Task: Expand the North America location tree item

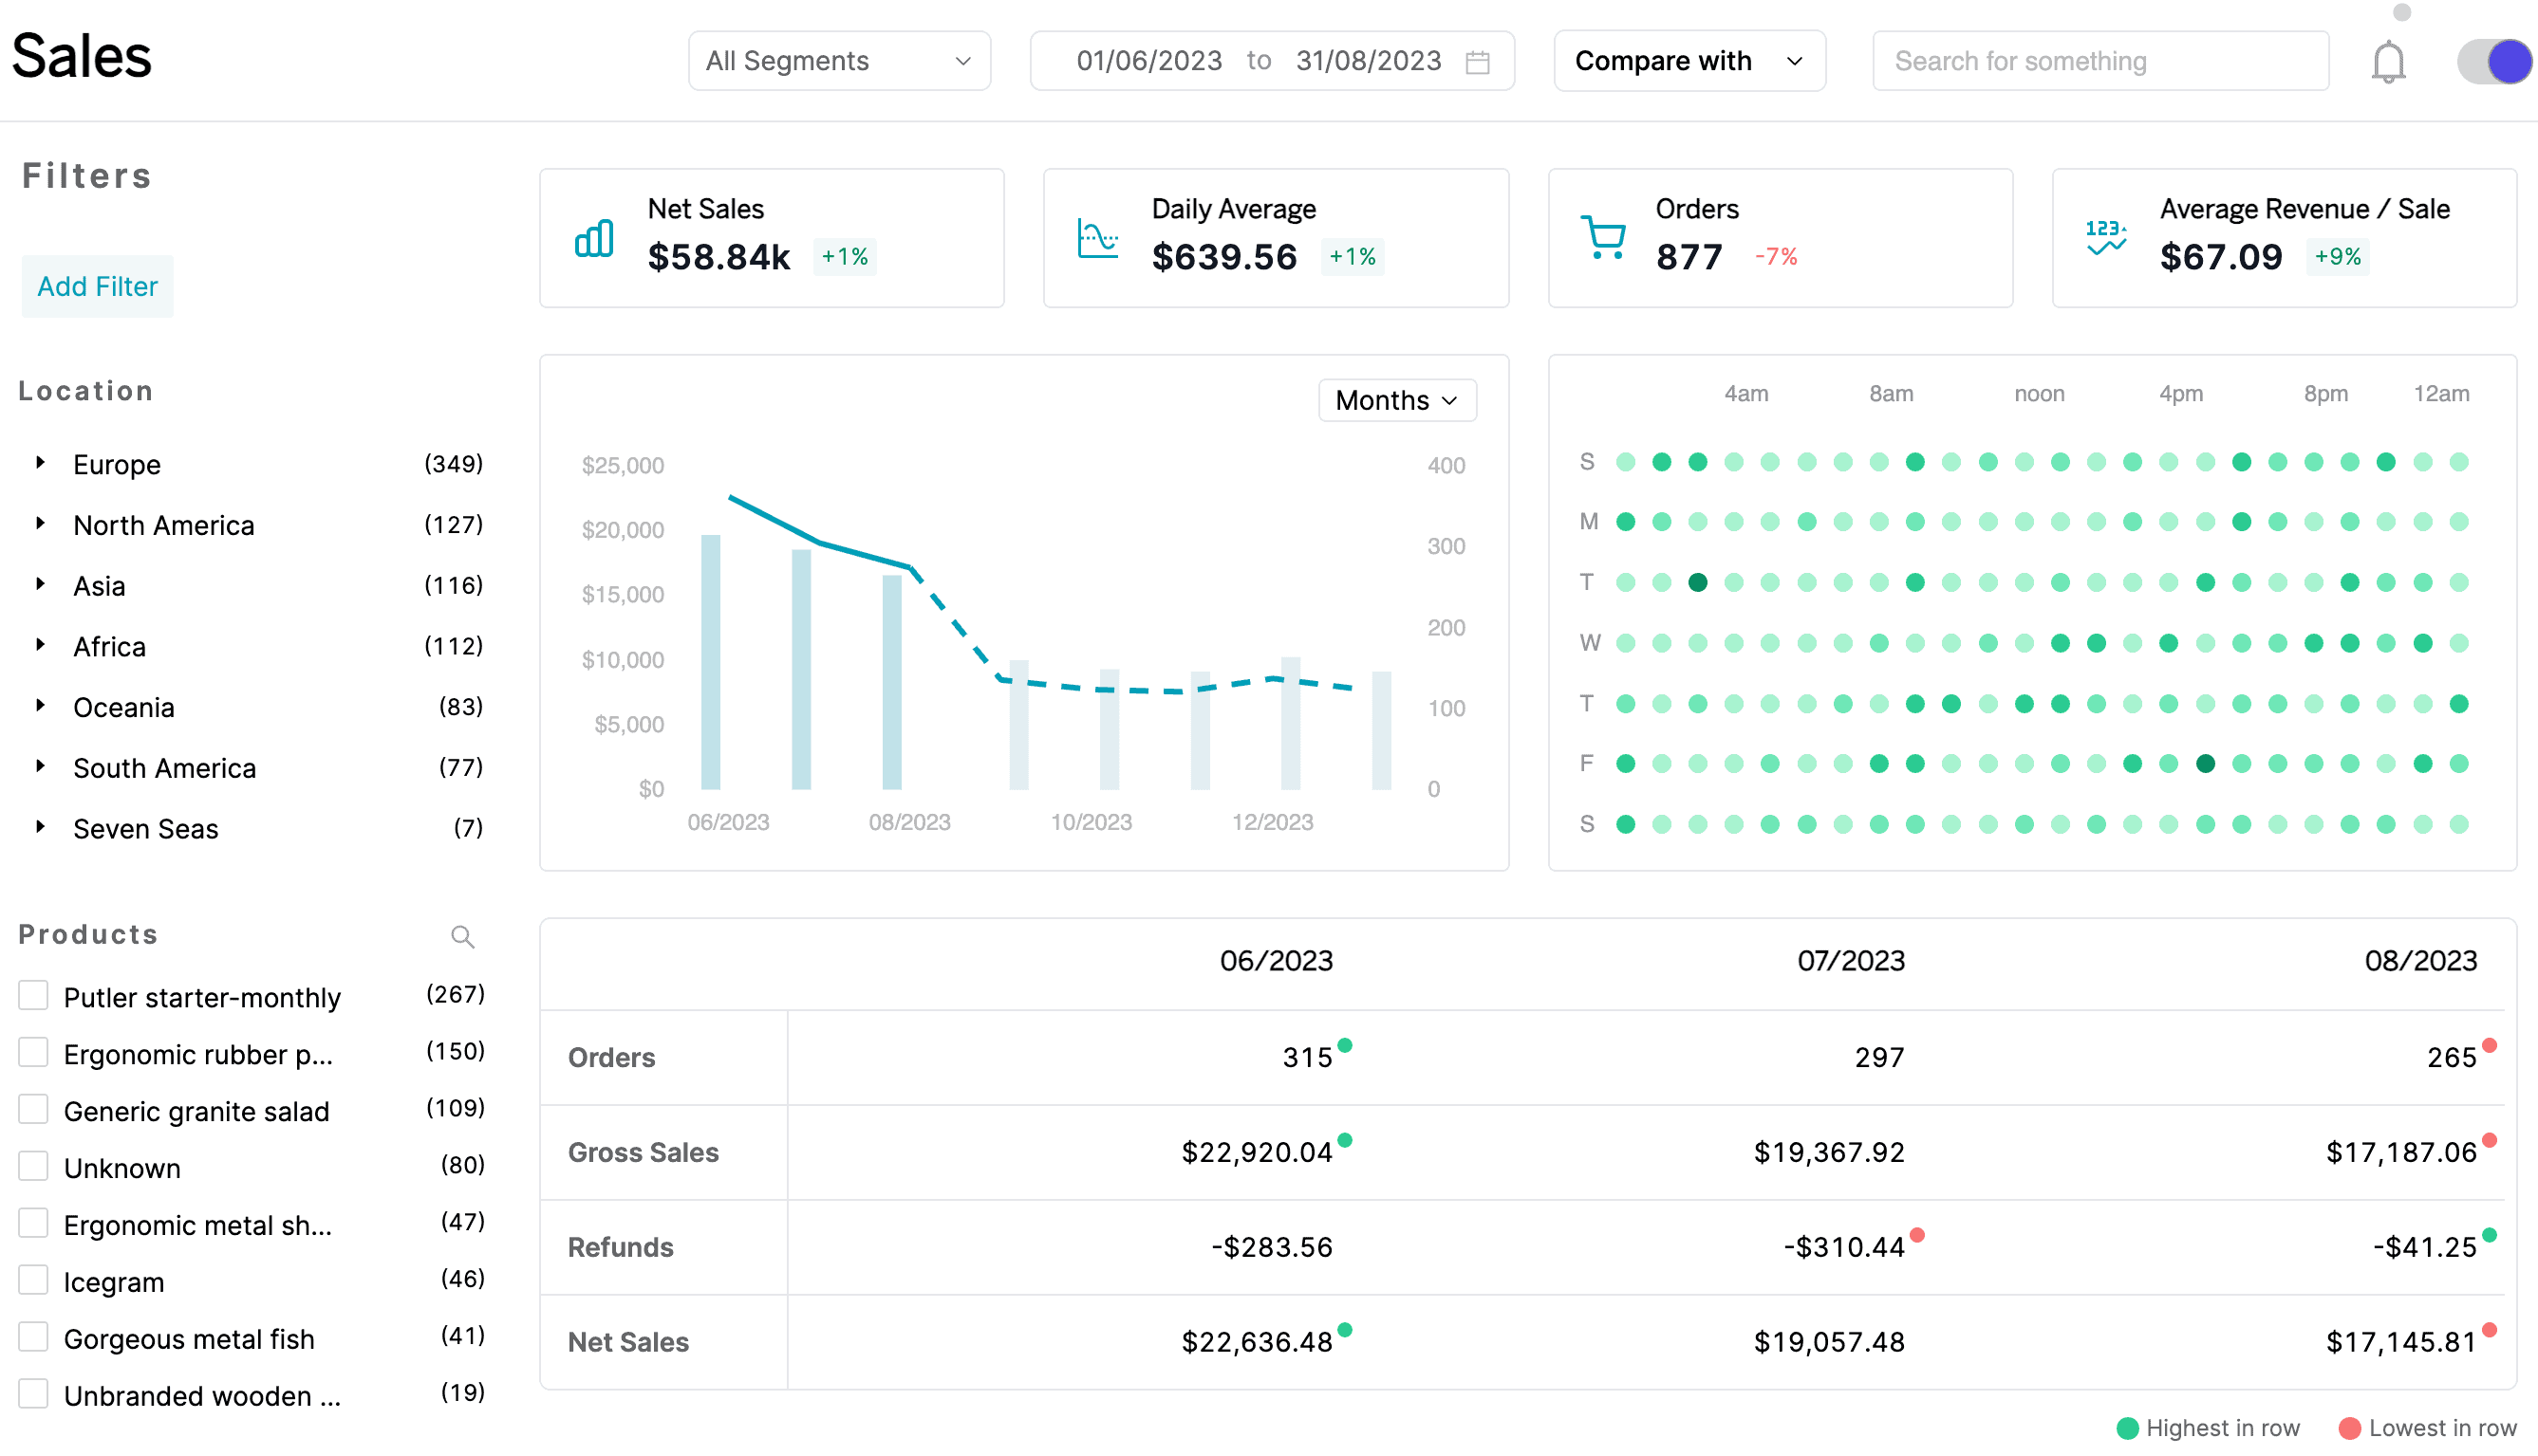Action: pos(38,525)
